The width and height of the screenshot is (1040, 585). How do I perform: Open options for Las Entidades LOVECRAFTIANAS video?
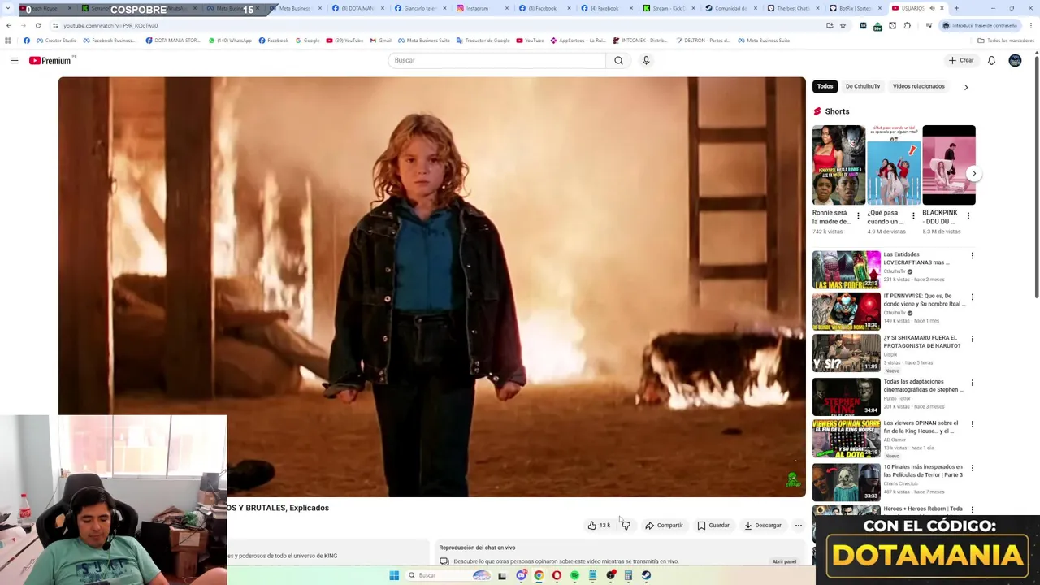click(x=972, y=256)
